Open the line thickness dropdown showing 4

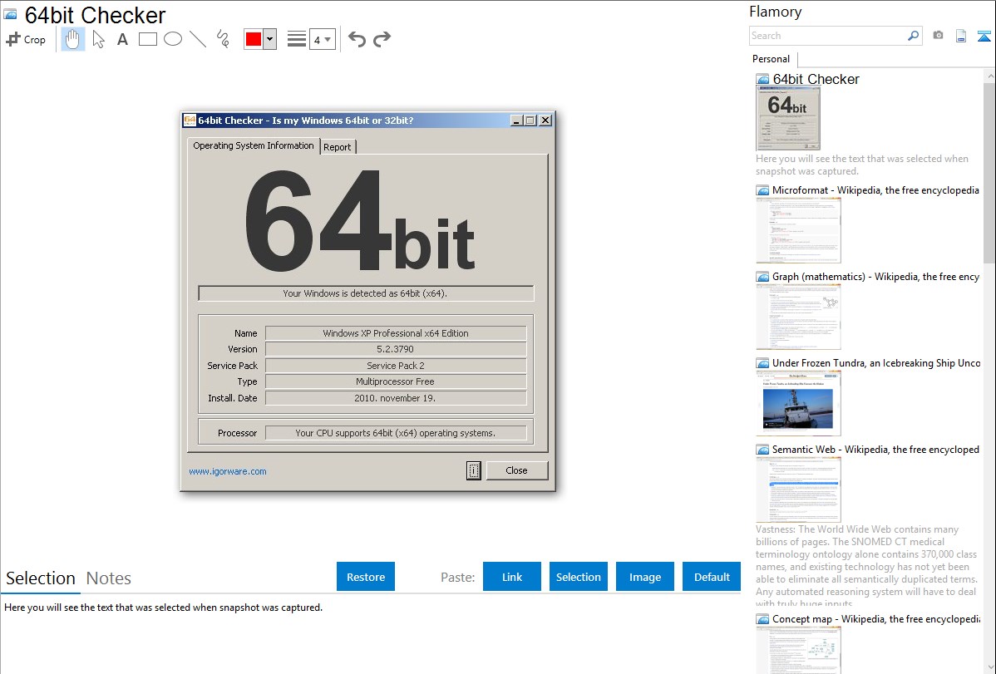point(323,39)
